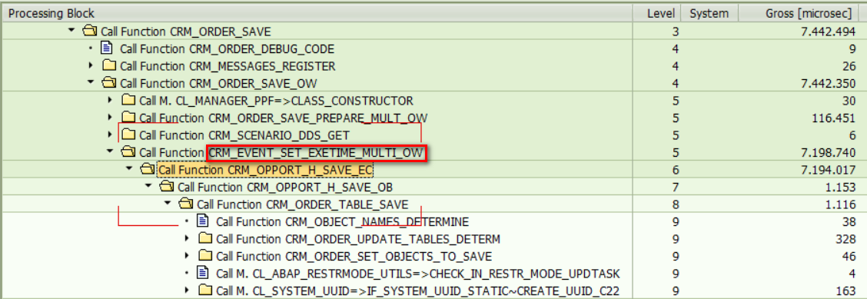Expand the CRM_SCENARIO_DDS_GET node
Viewport: 867px width, 299px height.
click(x=110, y=135)
